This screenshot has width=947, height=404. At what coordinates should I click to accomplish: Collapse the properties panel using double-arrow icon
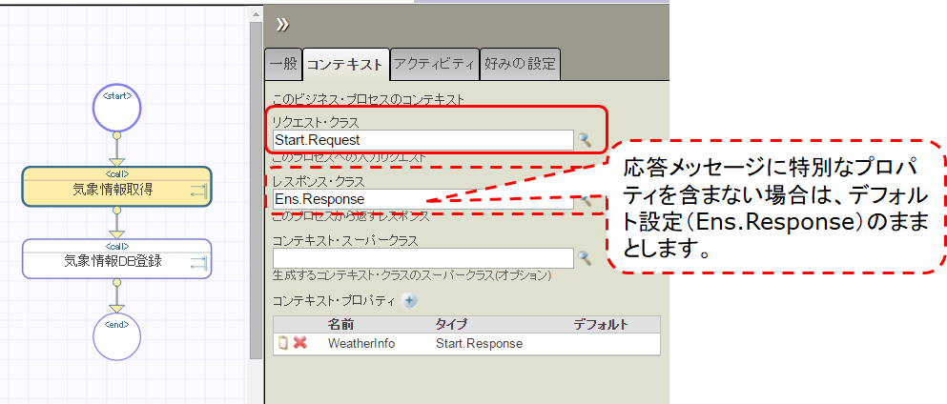click(x=282, y=24)
